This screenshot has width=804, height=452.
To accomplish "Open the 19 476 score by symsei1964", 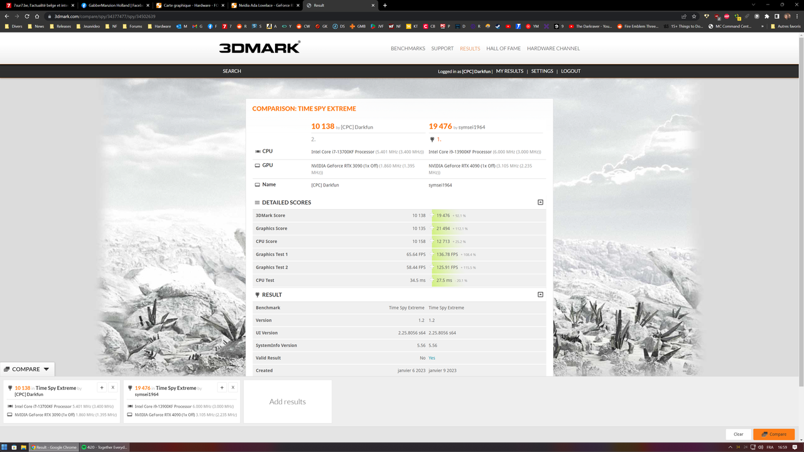I will pos(440,127).
